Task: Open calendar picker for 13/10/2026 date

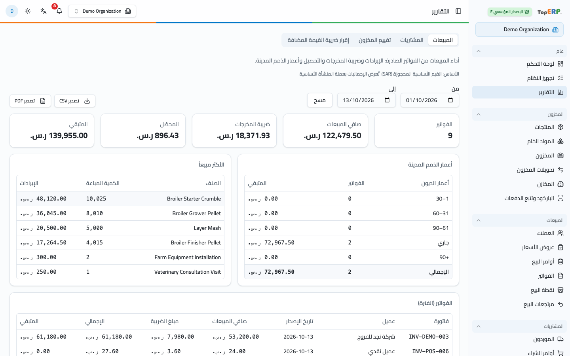Action: [x=387, y=100]
